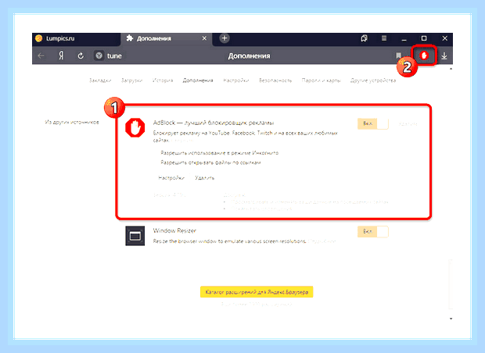Open AdBlock Настройки link
485x353 pixels.
pos(171,178)
